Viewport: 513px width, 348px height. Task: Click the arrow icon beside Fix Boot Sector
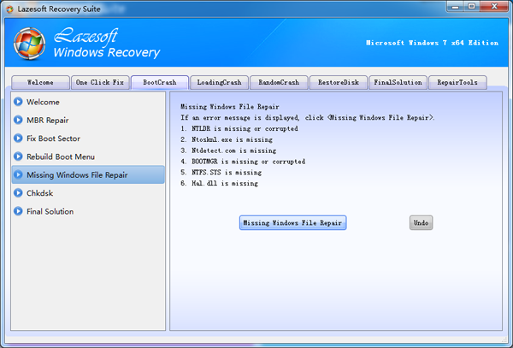[18, 139]
